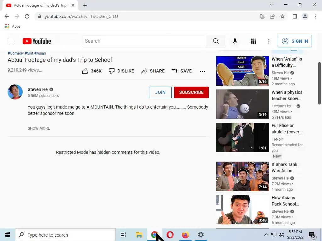Click the magnifier search button
Viewport: 322px width, 241px height.
point(216,41)
